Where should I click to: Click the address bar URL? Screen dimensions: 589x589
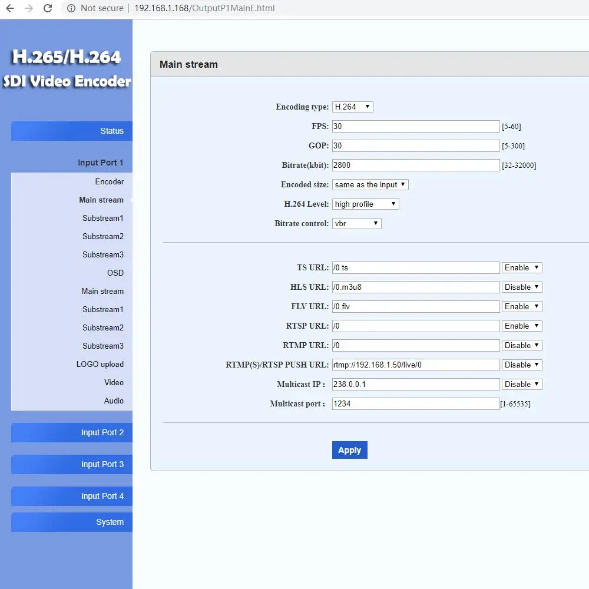click(x=204, y=8)
